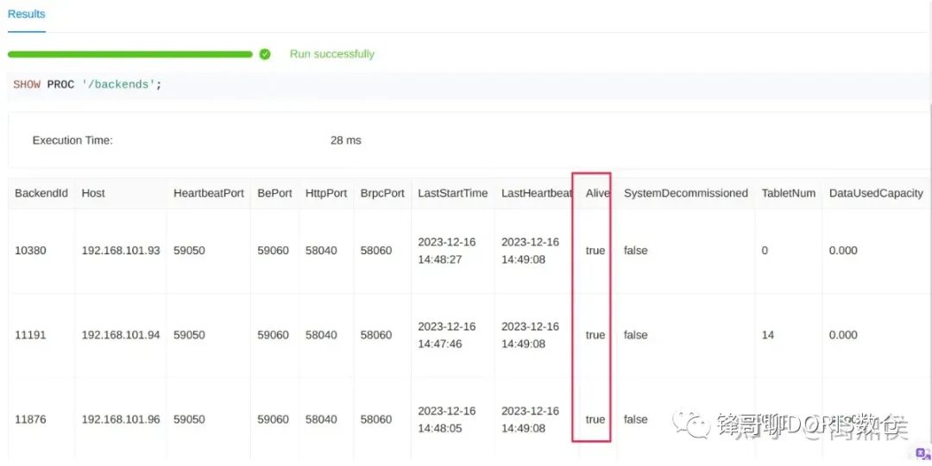Click SystemDecommissioned false in row 10380
932x466 pixels.
click(x=635, y=251)
